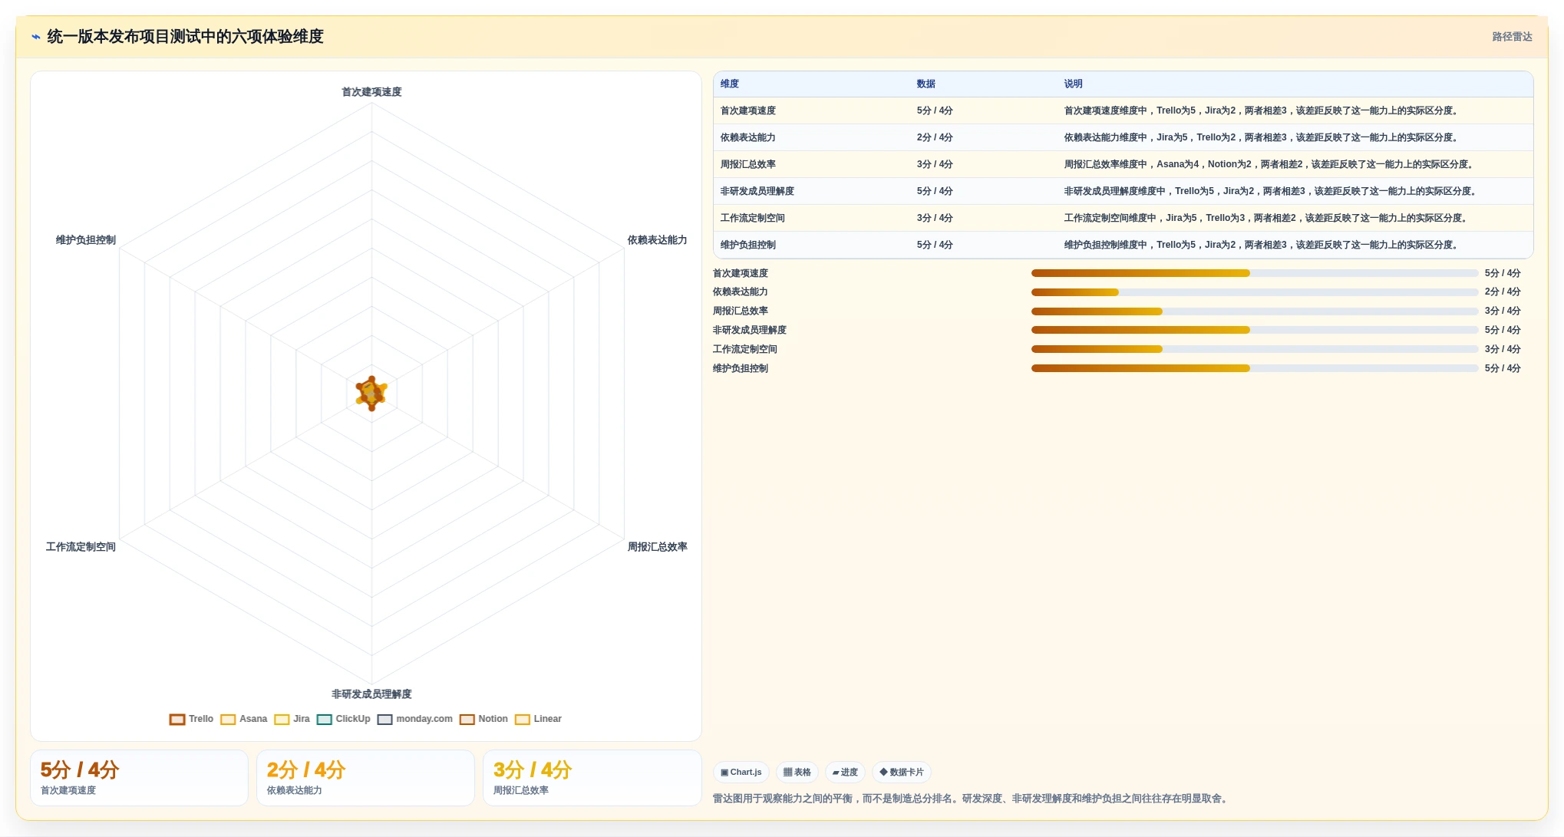Click the 数据卡片 tag chip
This screenshot has height=837, width=1564.
tap(902, 773)
